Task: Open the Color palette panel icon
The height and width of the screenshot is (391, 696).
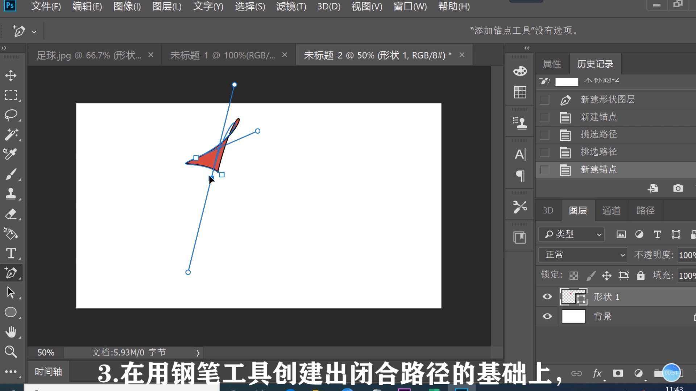Action: click(x=520, y=71)
